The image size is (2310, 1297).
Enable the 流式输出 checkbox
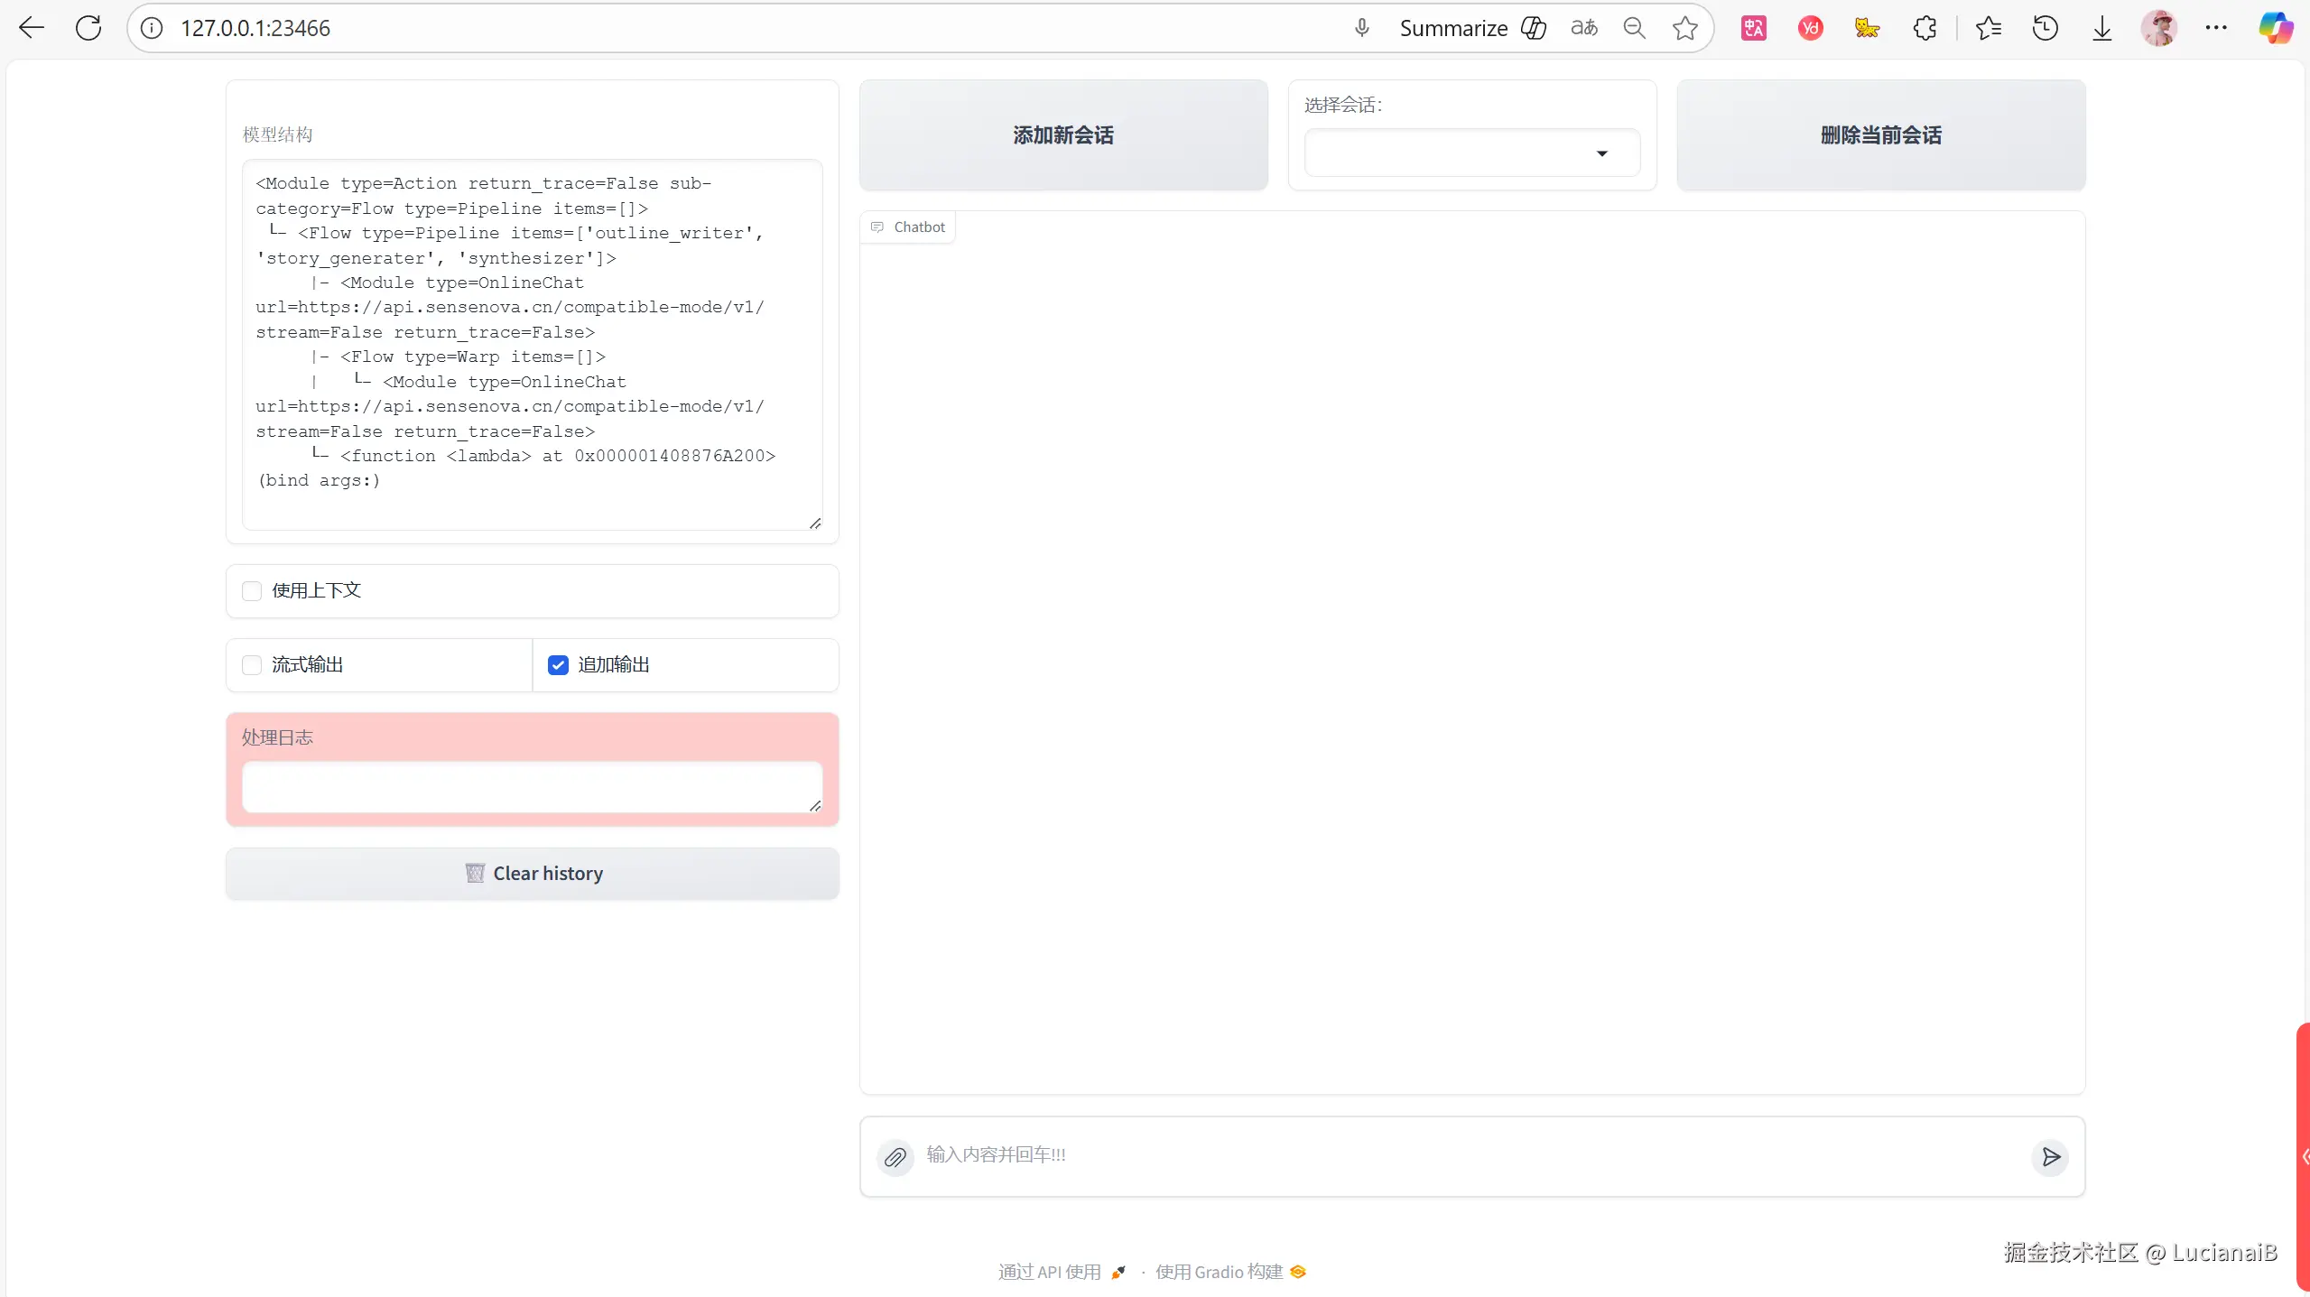click(x=252, y=665)
